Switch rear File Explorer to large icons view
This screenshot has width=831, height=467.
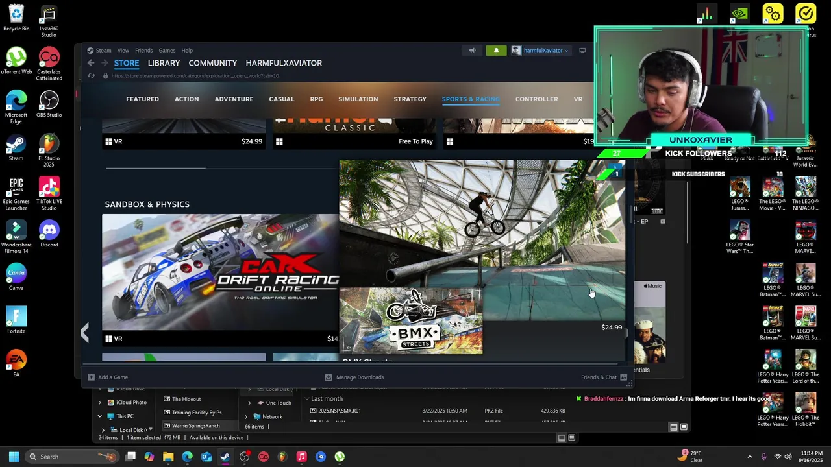(572, 438)
